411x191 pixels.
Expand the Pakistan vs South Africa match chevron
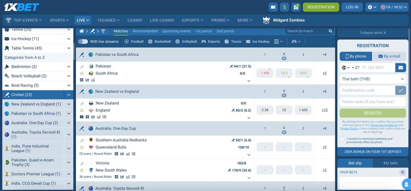249,81
